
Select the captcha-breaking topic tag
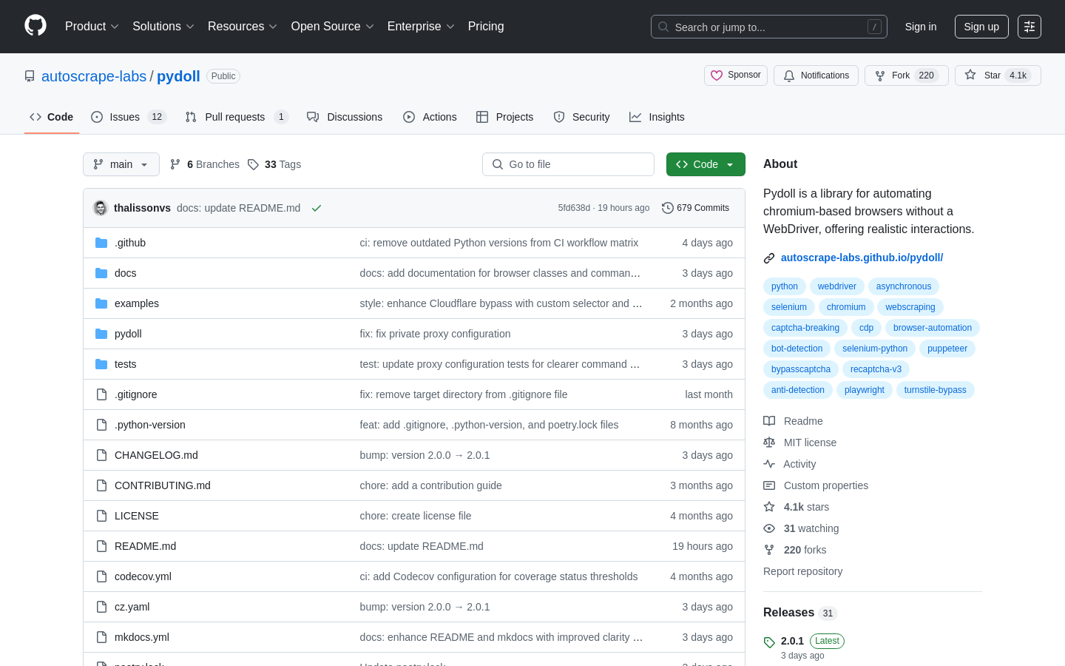(805, 328)
